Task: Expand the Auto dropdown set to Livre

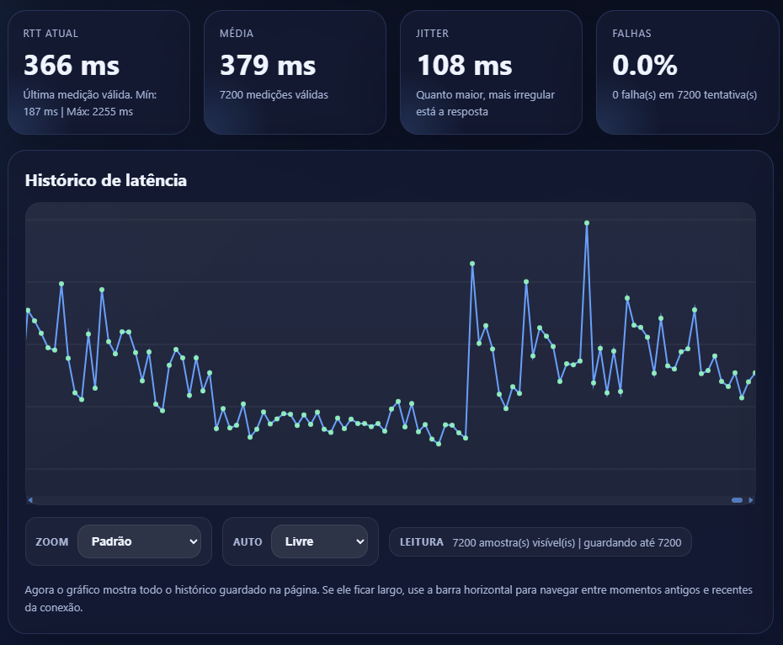Action: pos(319,541)
